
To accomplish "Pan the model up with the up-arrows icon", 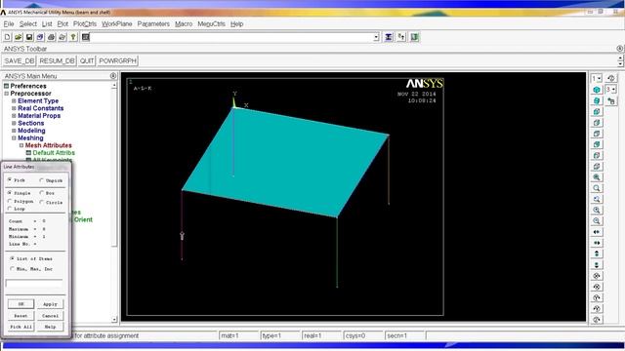I will pos(597,253).
